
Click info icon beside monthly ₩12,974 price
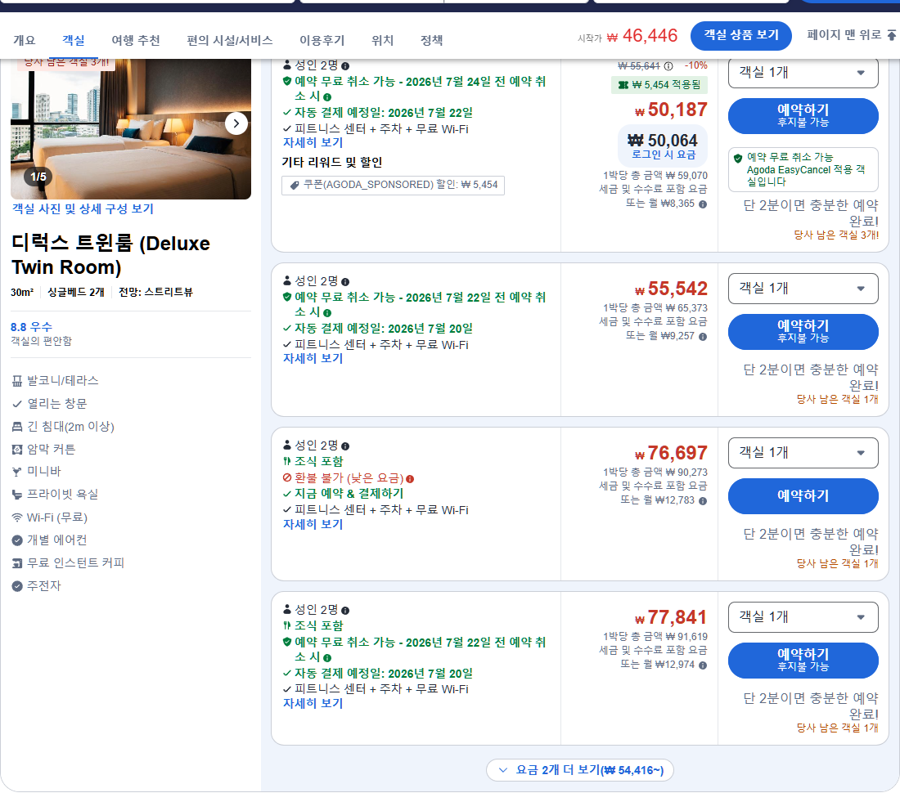click(703, 665)
